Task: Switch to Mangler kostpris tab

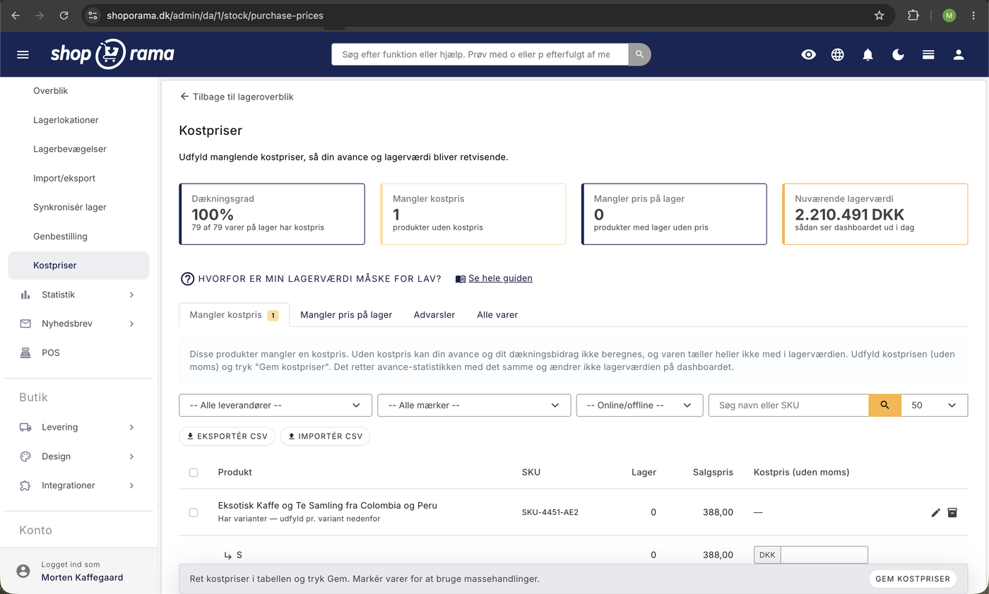Action: 234,315
